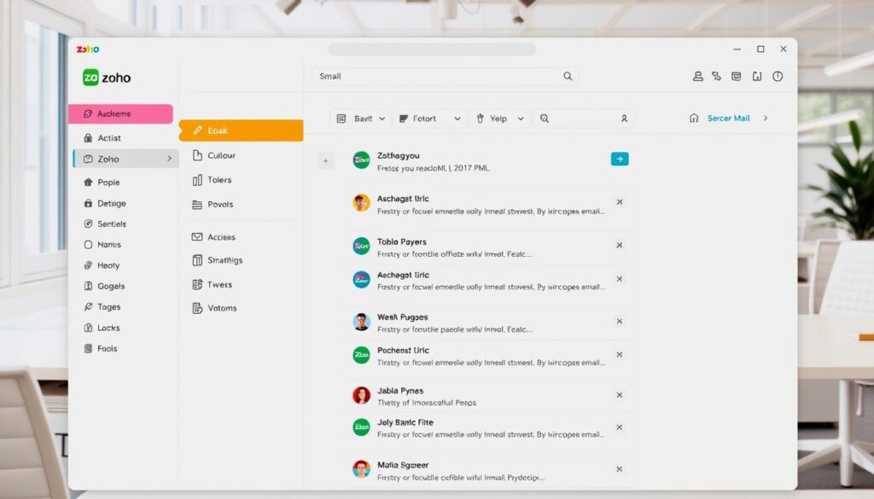874x499 pixels.
Task: Open the Bavit dropdown
Action: pos(361,119)
